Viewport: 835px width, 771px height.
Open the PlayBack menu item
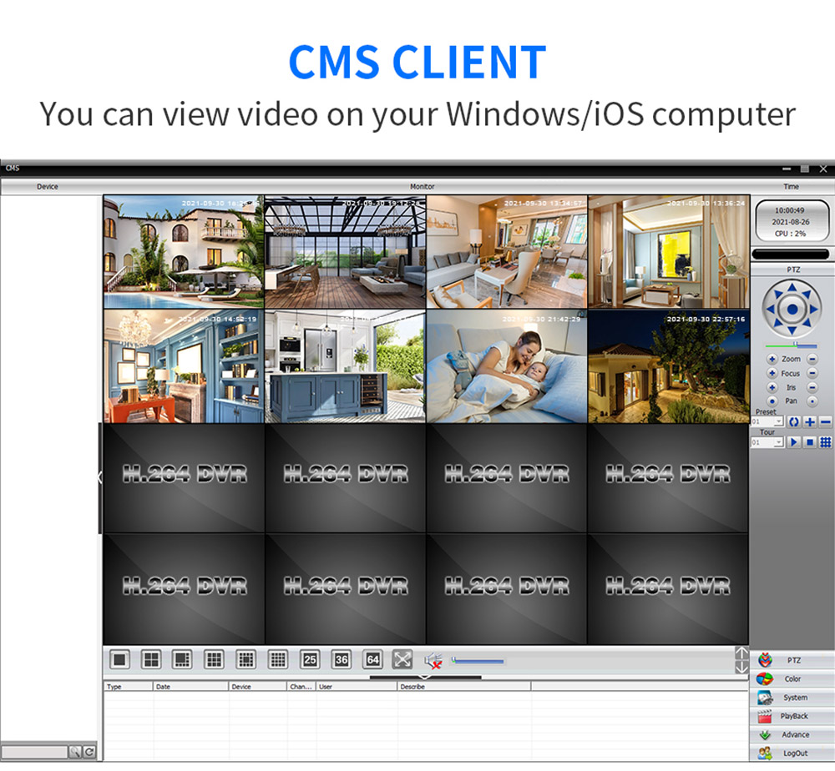point(792,716)
